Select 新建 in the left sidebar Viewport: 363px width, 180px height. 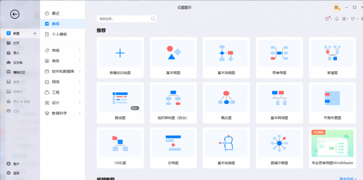point(20,33)
